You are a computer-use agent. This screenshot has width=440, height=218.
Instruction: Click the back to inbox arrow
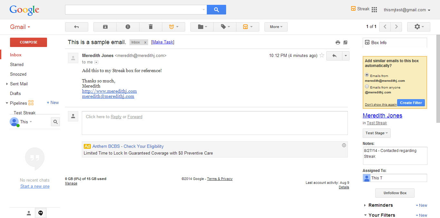tap(76, 27)
